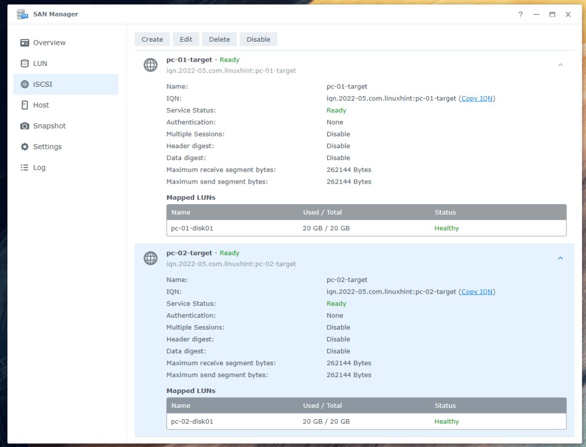586x447 pixels.
Task: Click the Edit button
Action: 186,39
